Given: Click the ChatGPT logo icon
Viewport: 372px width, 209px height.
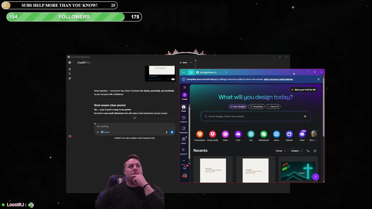Looking at the screenshot, I should tap(70, 62).
